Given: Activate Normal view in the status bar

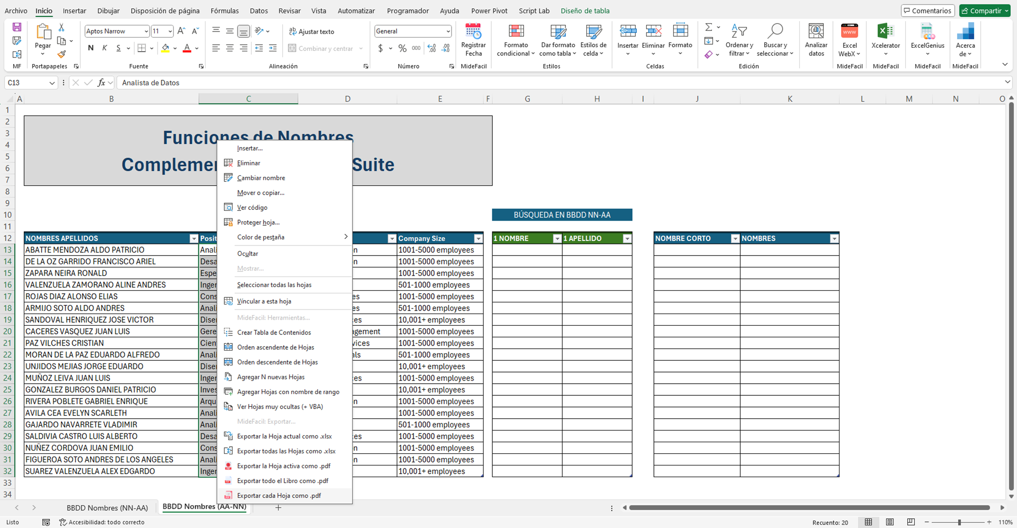Looking at the screenshot, I should 869,522.
